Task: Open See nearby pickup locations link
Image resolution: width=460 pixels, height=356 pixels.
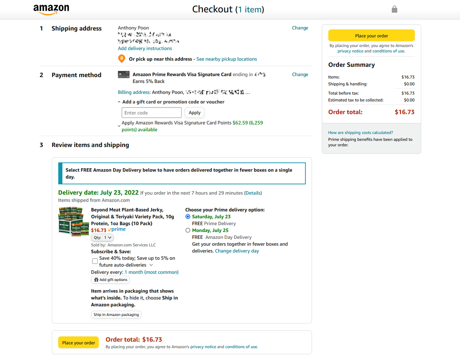Action: [x=227, y=59]
